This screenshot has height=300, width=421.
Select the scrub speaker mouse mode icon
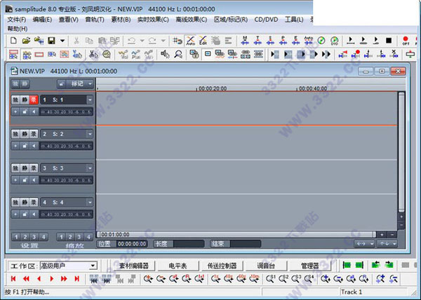tap(165, 55)
